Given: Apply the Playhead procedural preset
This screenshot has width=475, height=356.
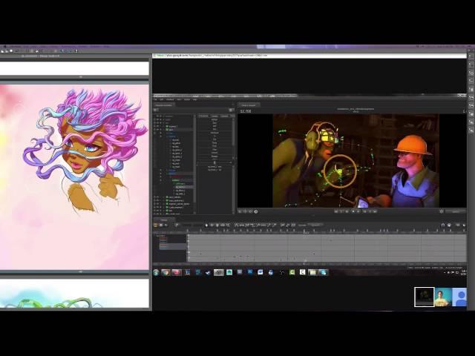Looking at the screenshot, I should (x=214, y=133).
